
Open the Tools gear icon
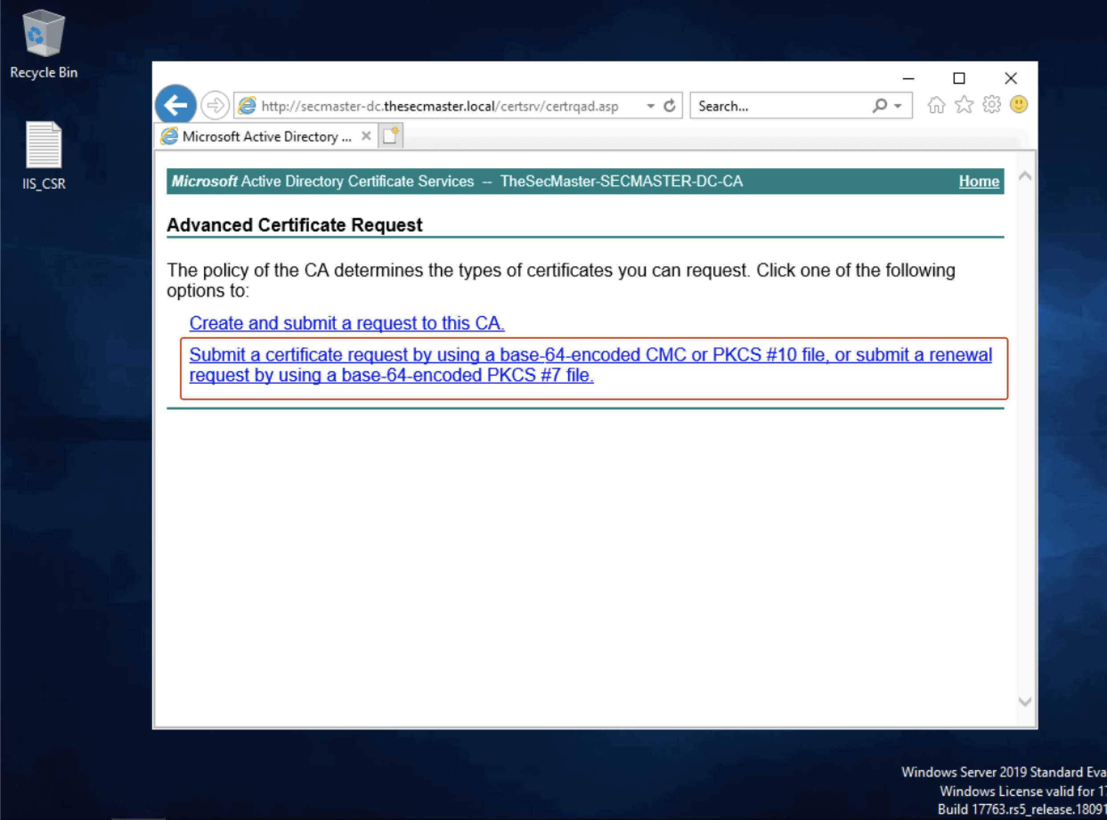click(x=991, y=105)
